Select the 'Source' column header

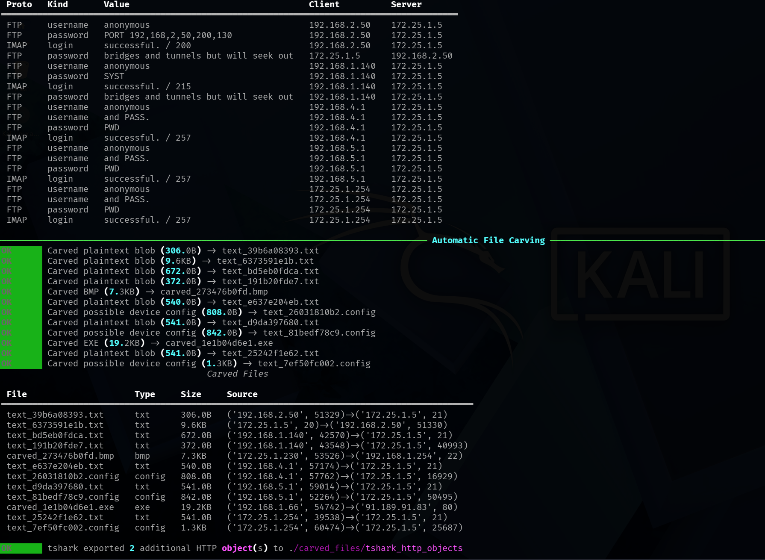pyautogui.click(x=242, y=395)
